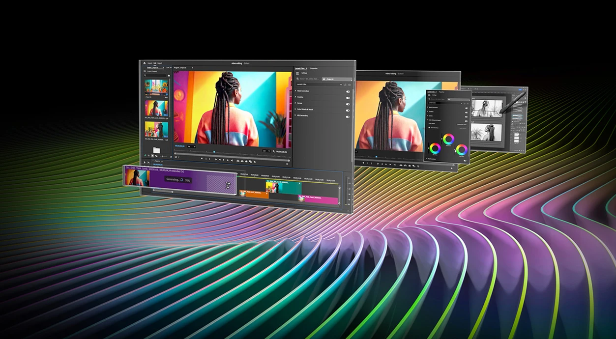Open the bin folder in the Project panel

(x=156, y=150)
